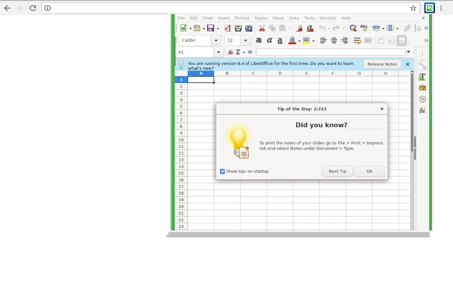The height and width of the screenshot is (283, 453).
Task: Expand the standard toolbar overflow chevron
Action: (x=426, y=28)
